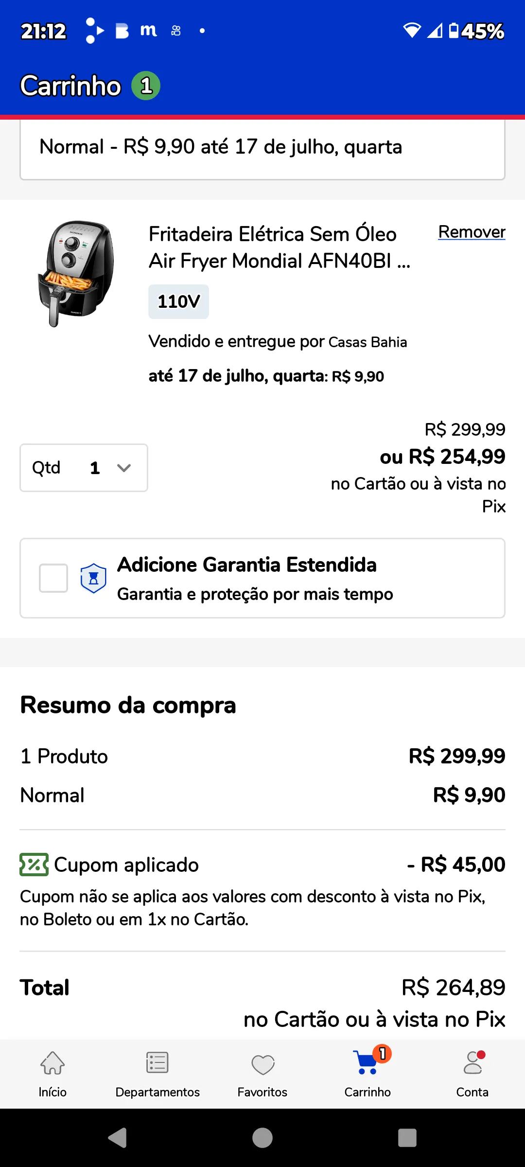The image size is (525, 1167).
Task: Open the Departamentos list icon
Action: coord(157,1063)
